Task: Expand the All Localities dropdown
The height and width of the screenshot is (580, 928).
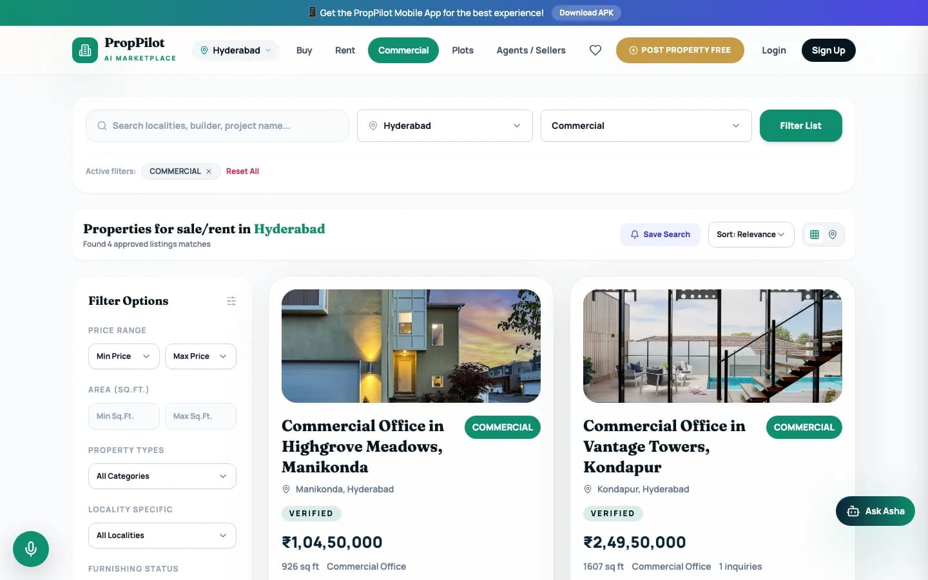Action: coord(162,536)
